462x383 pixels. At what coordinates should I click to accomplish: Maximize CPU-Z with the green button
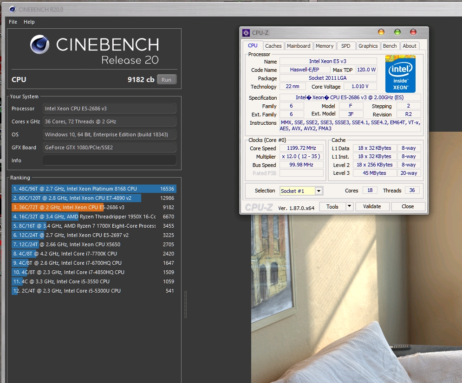pos(397,32)
